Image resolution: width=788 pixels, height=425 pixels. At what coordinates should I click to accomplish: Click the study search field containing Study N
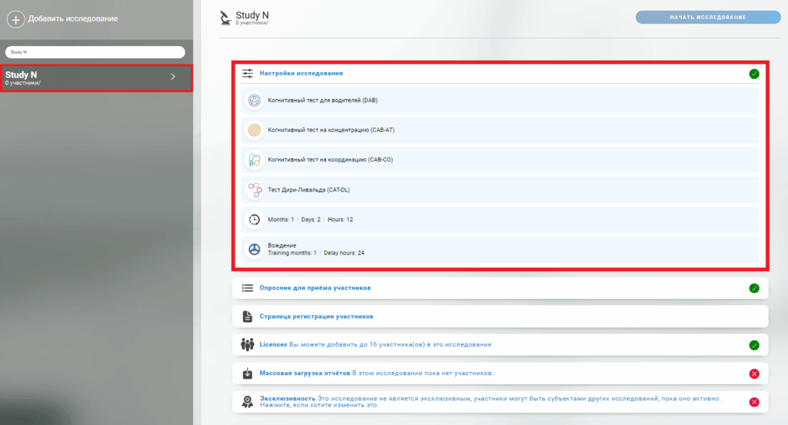tap(95, 52)
